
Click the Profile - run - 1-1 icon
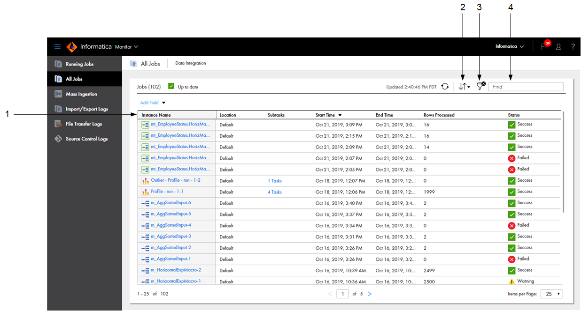145,192
